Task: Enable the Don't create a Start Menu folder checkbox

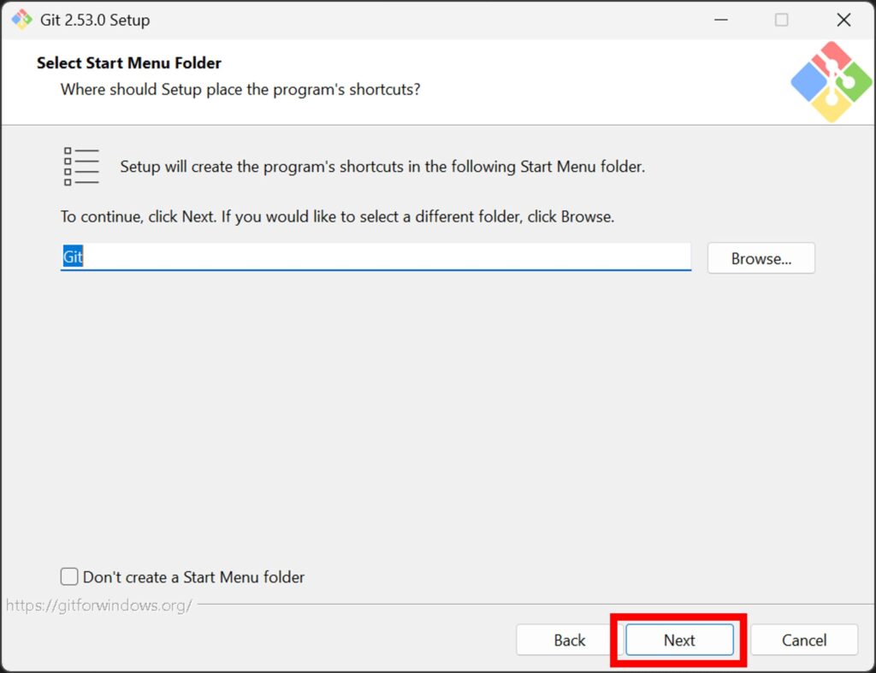Action: click(69, 577)
